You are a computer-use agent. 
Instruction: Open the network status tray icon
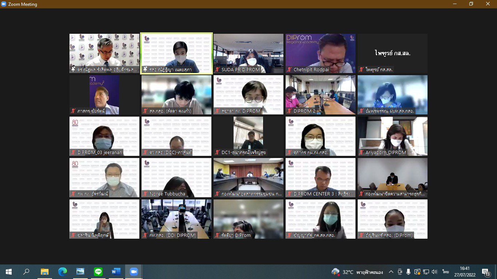tap(426, 272)
